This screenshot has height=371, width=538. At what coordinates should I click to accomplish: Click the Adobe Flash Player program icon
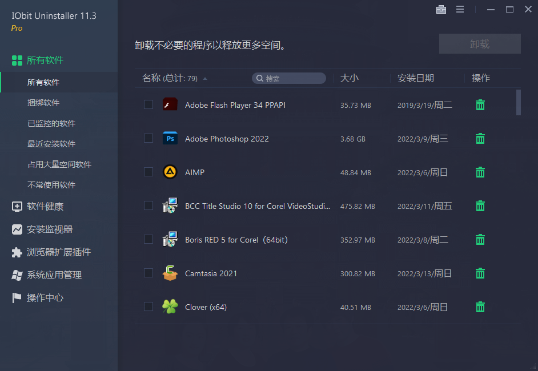click(x=170, y=104)
